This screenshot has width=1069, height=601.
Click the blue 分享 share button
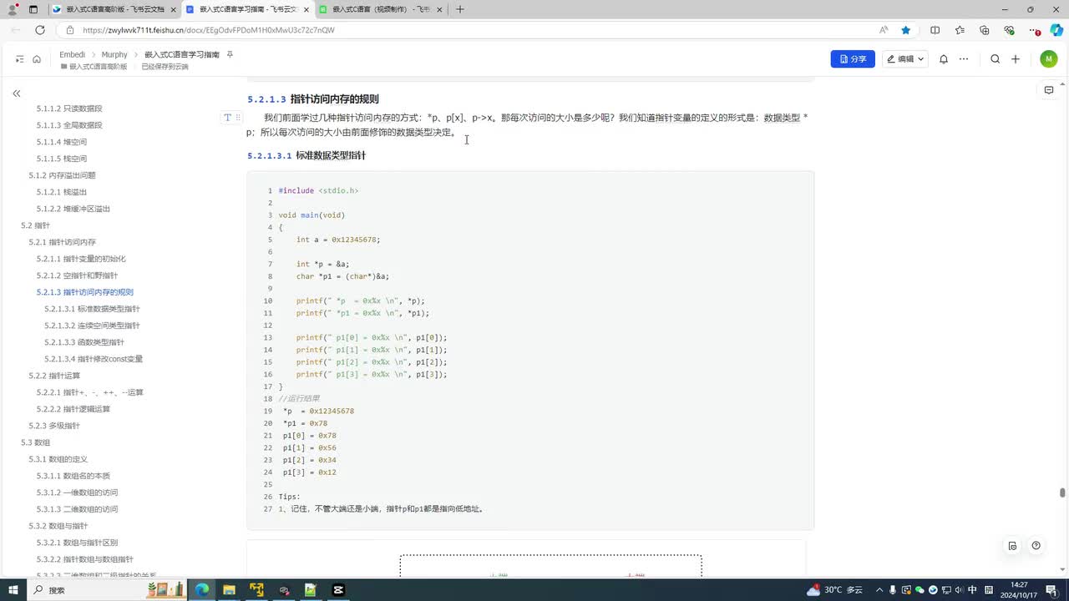point(853,59)
